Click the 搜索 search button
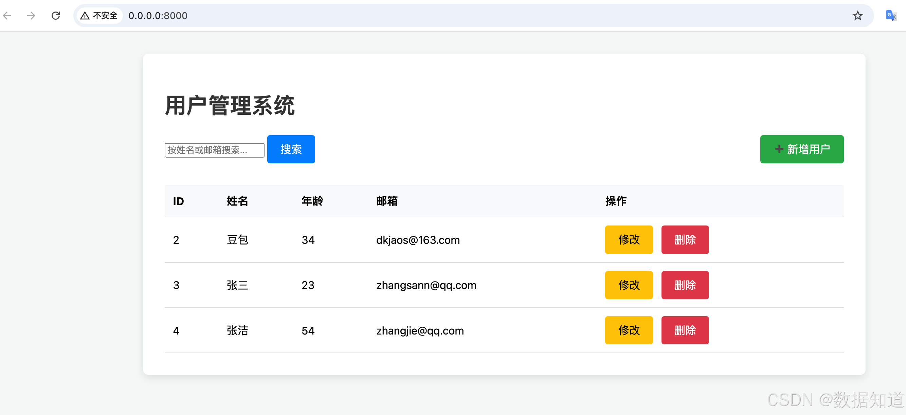This screenshot has height=415, width=906. [x=291, y=149]
